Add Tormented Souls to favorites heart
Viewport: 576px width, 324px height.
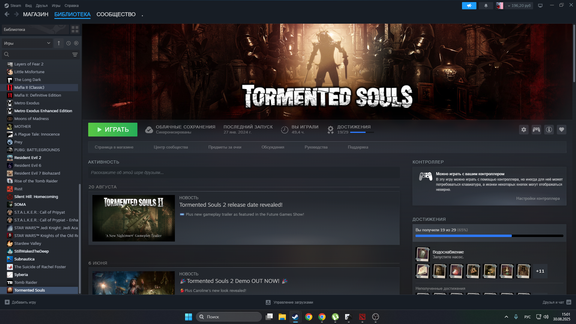[561, 130]
